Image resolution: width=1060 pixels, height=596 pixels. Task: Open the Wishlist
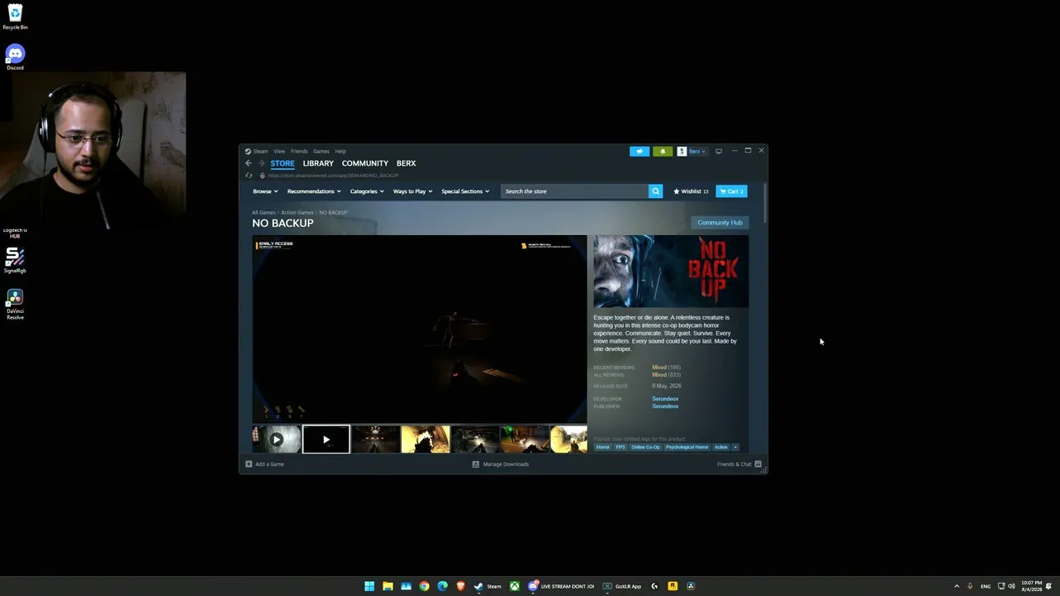tap(691, 191)
